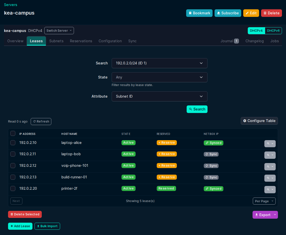Open the Switch Server dropdown

[59, 31]
